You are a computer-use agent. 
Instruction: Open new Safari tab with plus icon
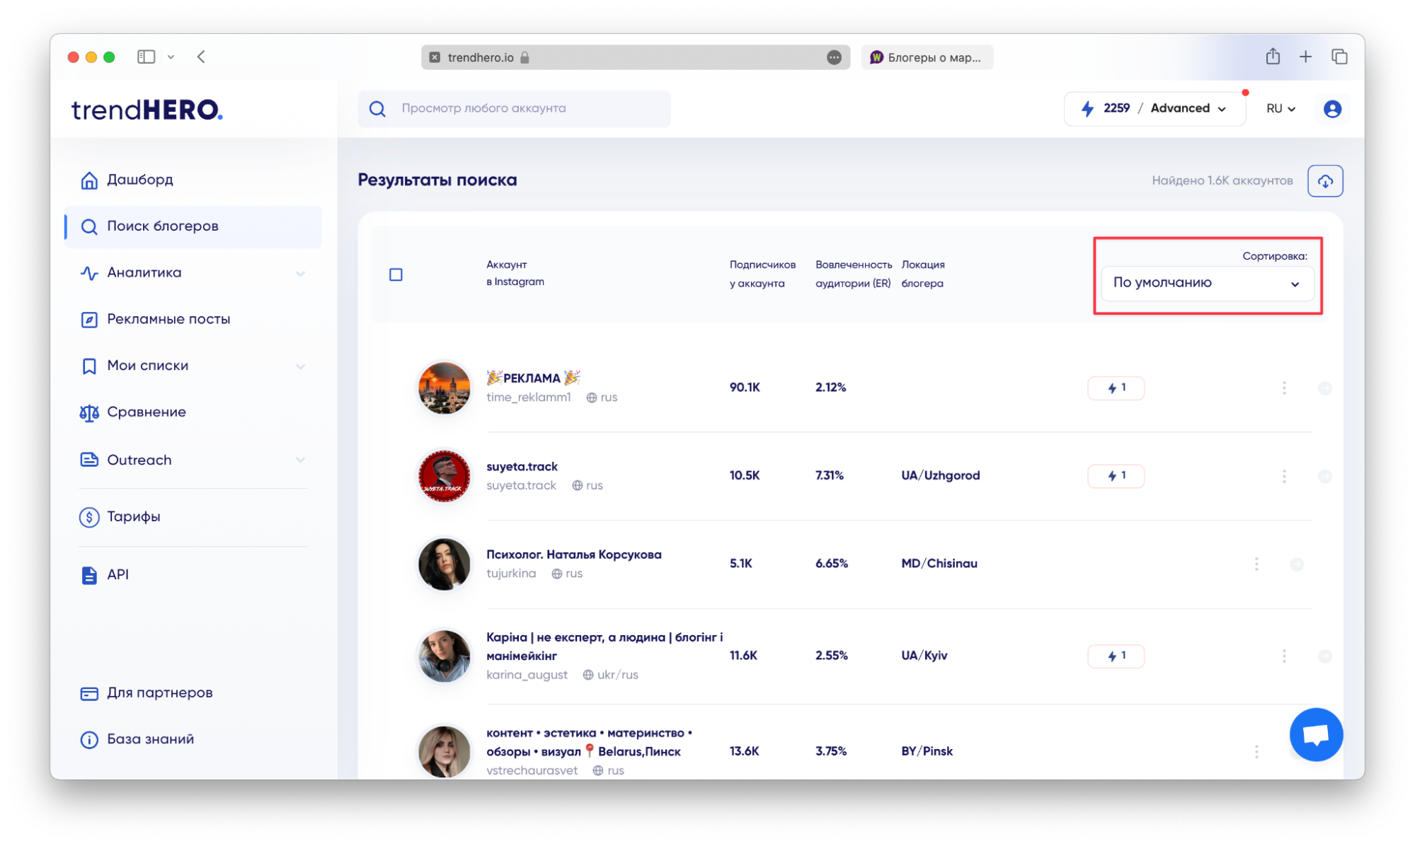[1305, 57]
